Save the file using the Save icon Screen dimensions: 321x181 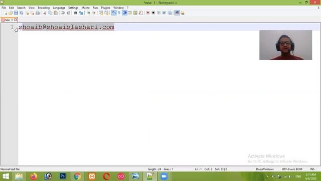(x=16, y=13)
